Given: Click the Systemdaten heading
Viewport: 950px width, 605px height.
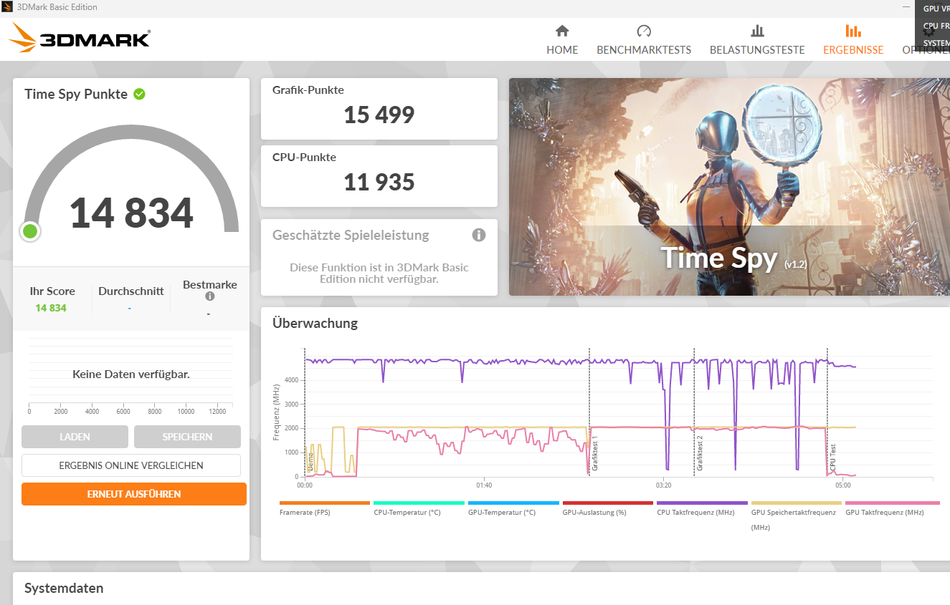Looking at the screenshot, I should point(64,589).
